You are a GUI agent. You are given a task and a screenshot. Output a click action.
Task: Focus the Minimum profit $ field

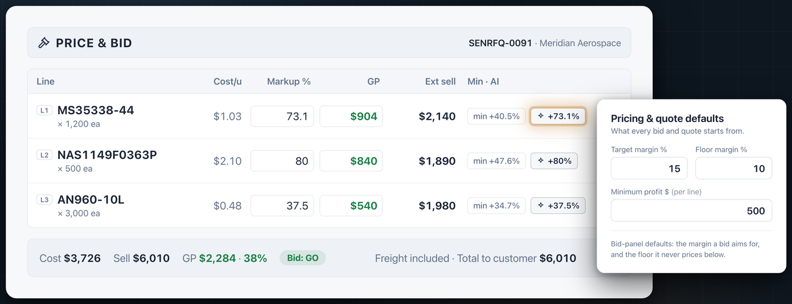pyautogui.click(x=691, y=211)
